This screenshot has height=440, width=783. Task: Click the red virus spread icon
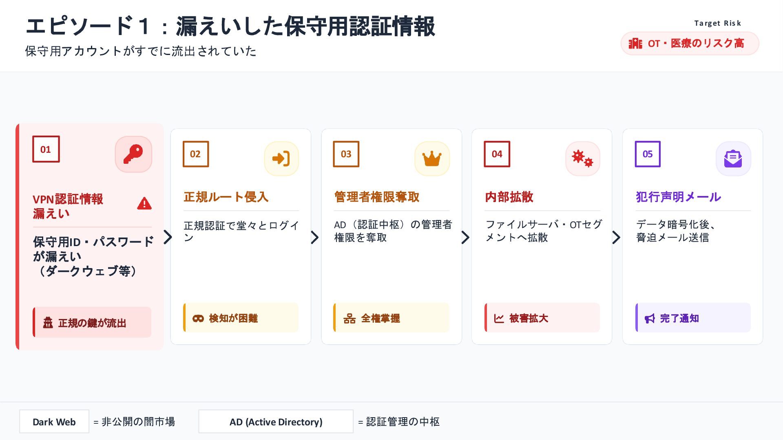[x=582, y=158]
